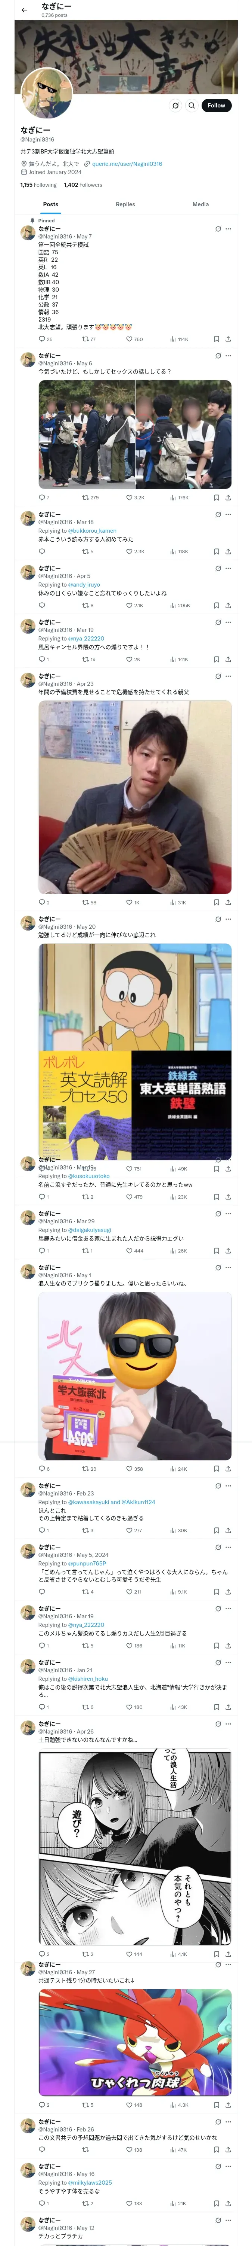This screenshot has width=252, height=2246.
Task: View analytics icon on pinned post
Action: pyautogui.click(x=179, y=339)
